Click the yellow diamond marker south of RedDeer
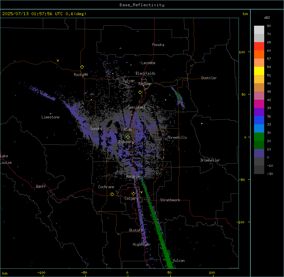 (x=140, y=92)
